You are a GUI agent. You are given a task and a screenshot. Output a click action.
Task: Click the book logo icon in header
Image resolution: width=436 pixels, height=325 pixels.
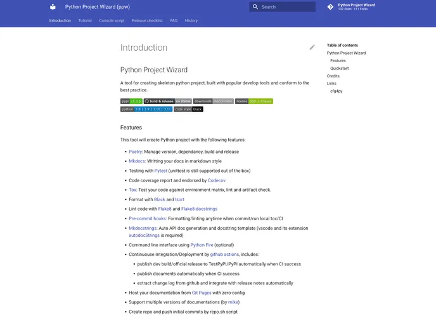coord(53,7)
